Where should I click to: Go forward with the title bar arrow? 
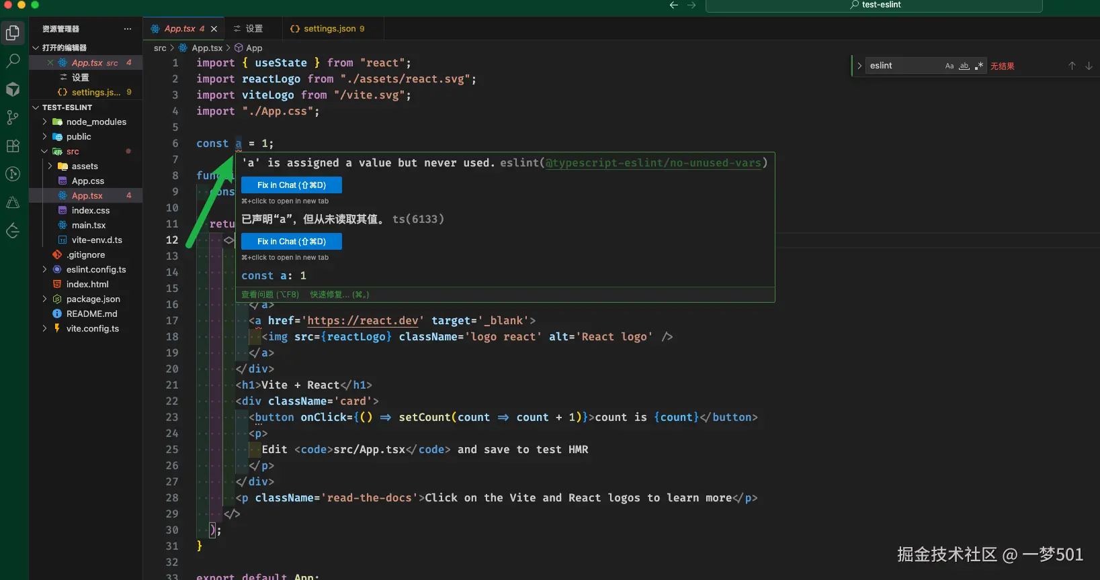coord(691,5)
